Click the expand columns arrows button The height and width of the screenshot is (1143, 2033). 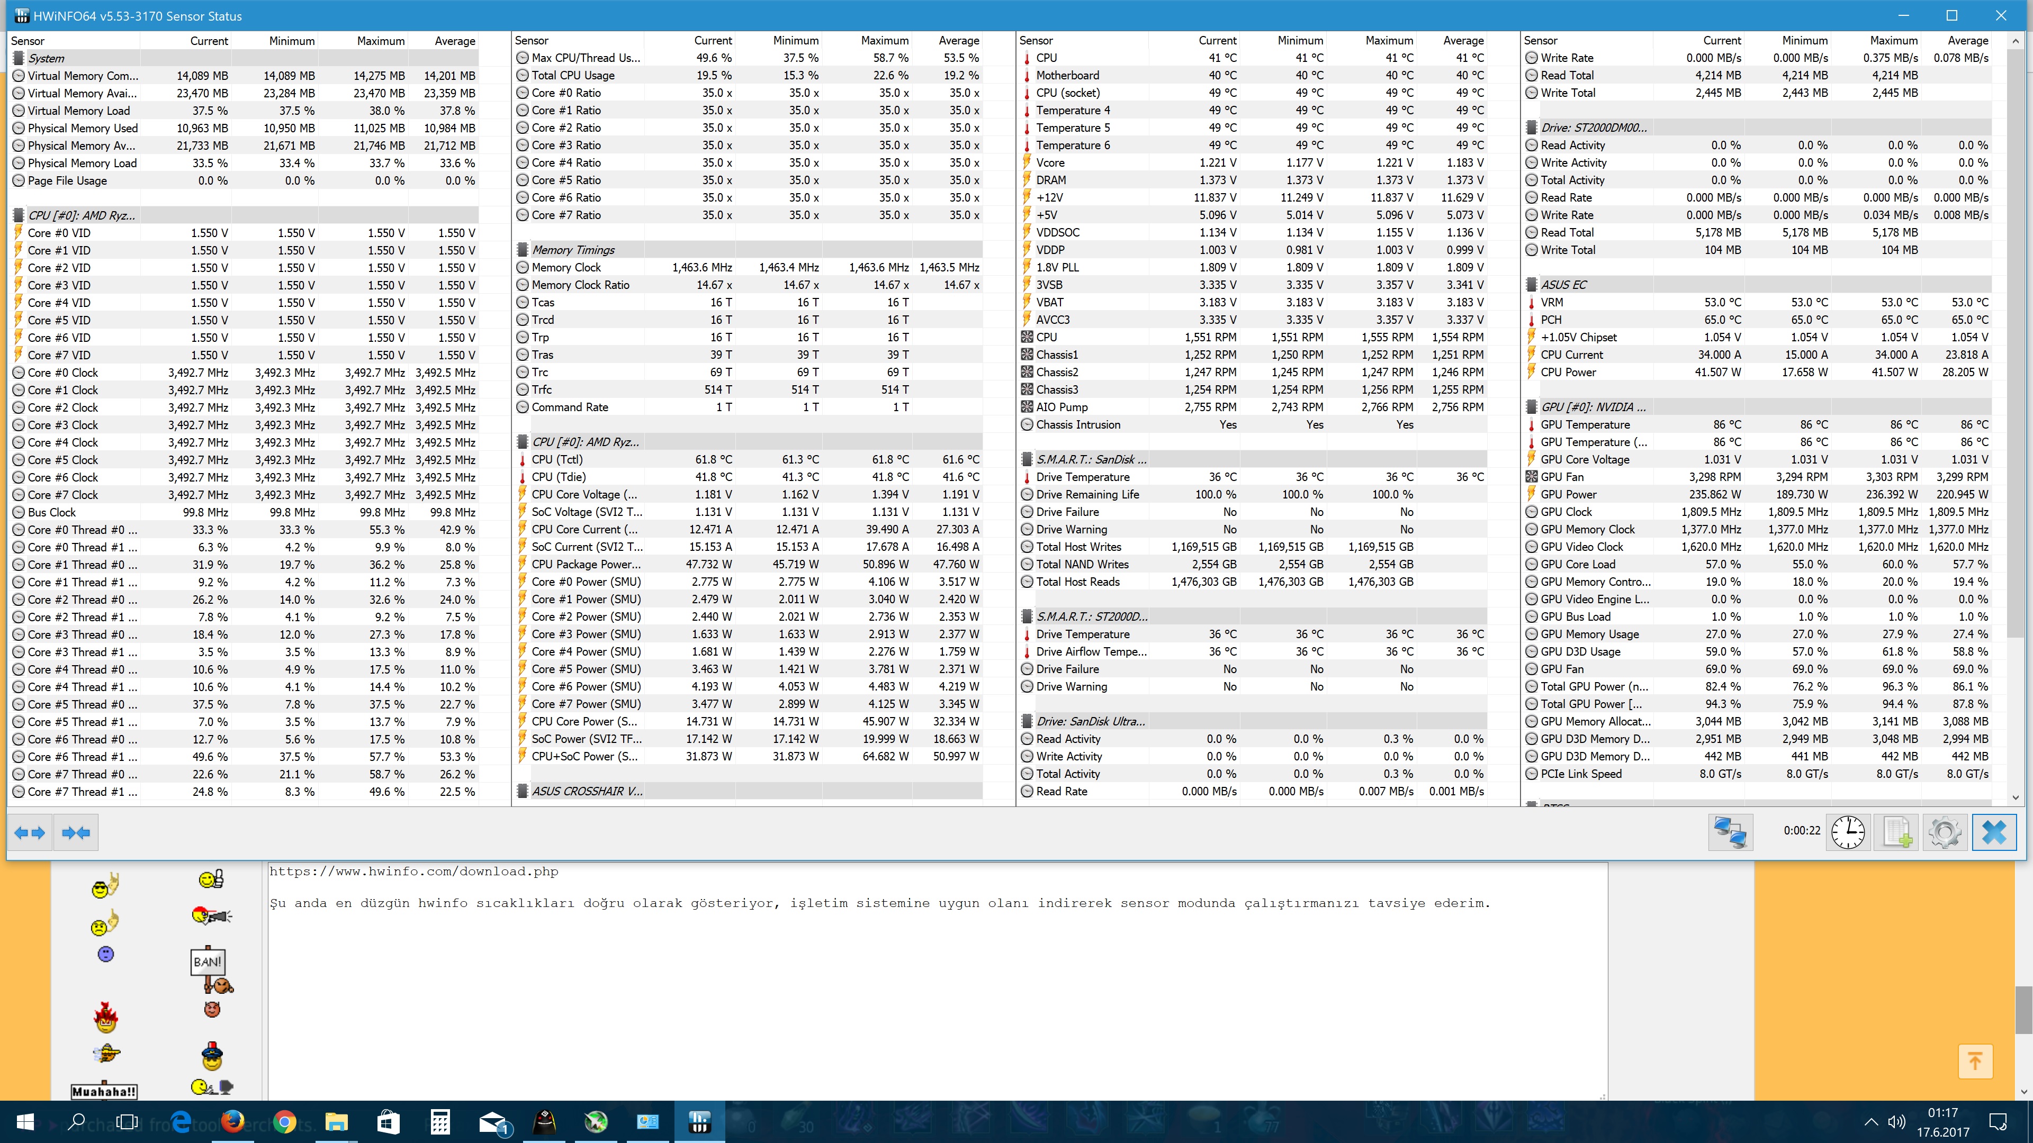click(30, 832)
